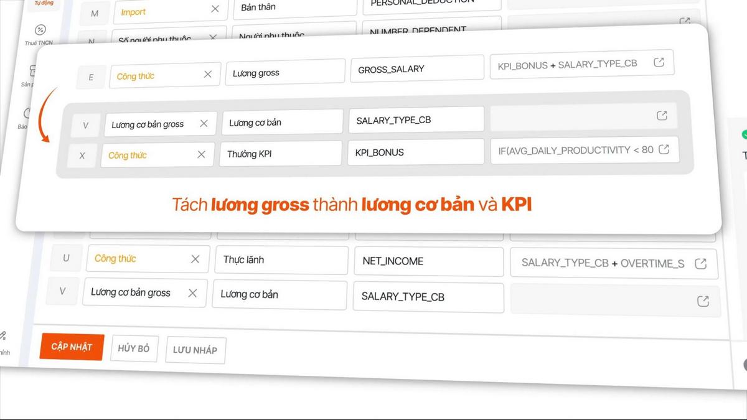The image size is (747, 420).
Task: Open the Công thức dropdown on row U
Action: 148,258
